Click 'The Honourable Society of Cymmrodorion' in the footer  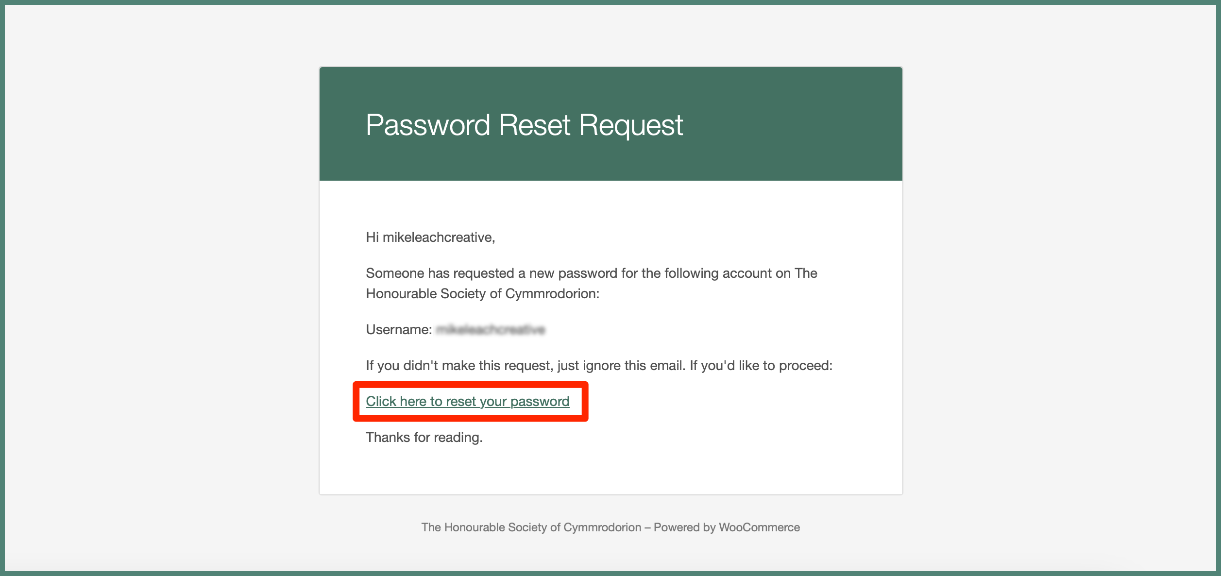click(x=531, y=527)
